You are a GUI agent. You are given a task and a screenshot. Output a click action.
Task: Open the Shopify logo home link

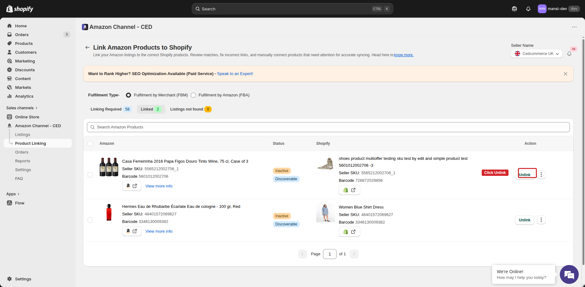tap(20, 9)
